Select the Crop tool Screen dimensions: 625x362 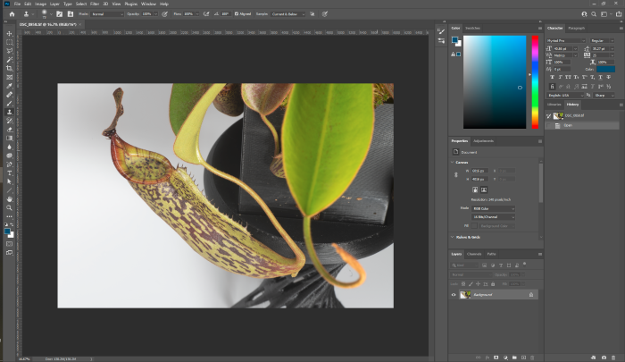(9, 68)
